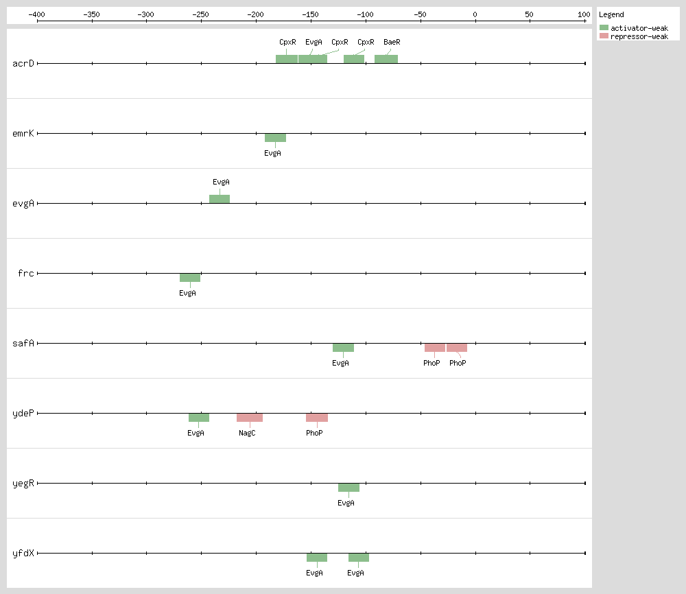Click the ydeP gene label
Image resolution: width=686 pixels, height=594 pixels.
coord(23,414)
